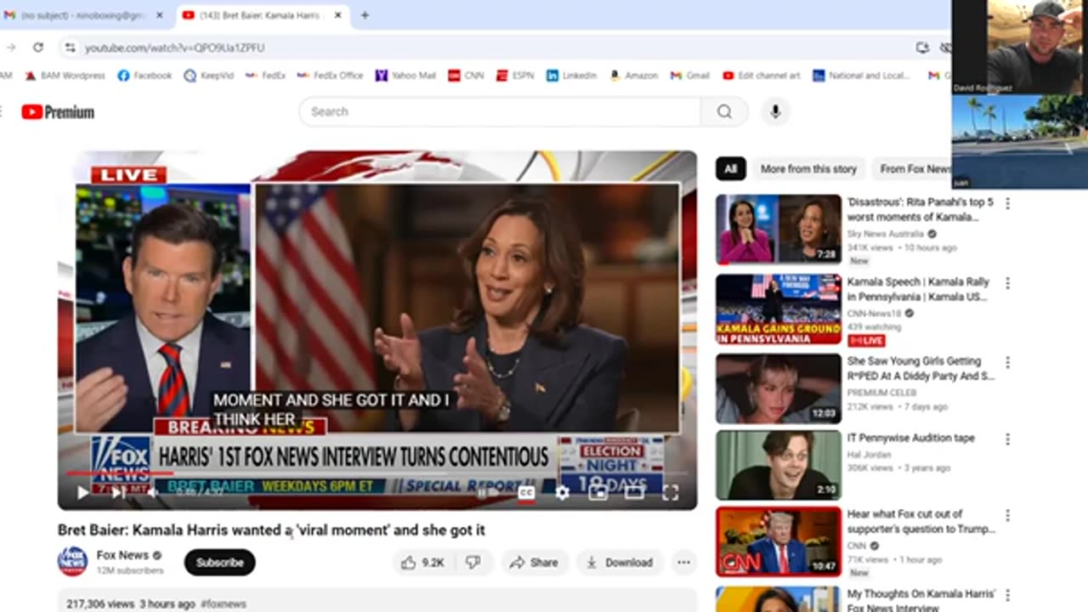Open Fox News channel name link
This screenshot has width=1088, height=612.
(x=122, y=555)
